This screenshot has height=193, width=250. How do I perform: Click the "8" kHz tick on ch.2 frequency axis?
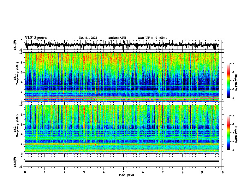tap(22, 115)
